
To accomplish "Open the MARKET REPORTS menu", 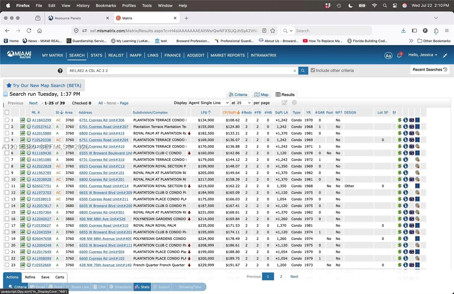I will pyautogui.click(x=228, y=55).
